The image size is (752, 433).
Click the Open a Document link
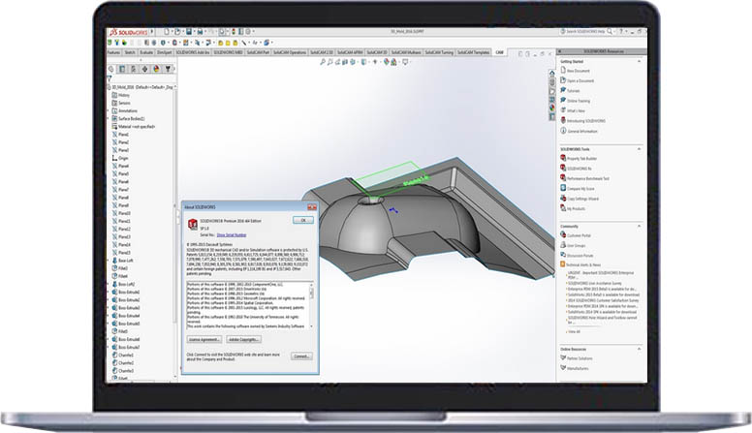[580, 80]
